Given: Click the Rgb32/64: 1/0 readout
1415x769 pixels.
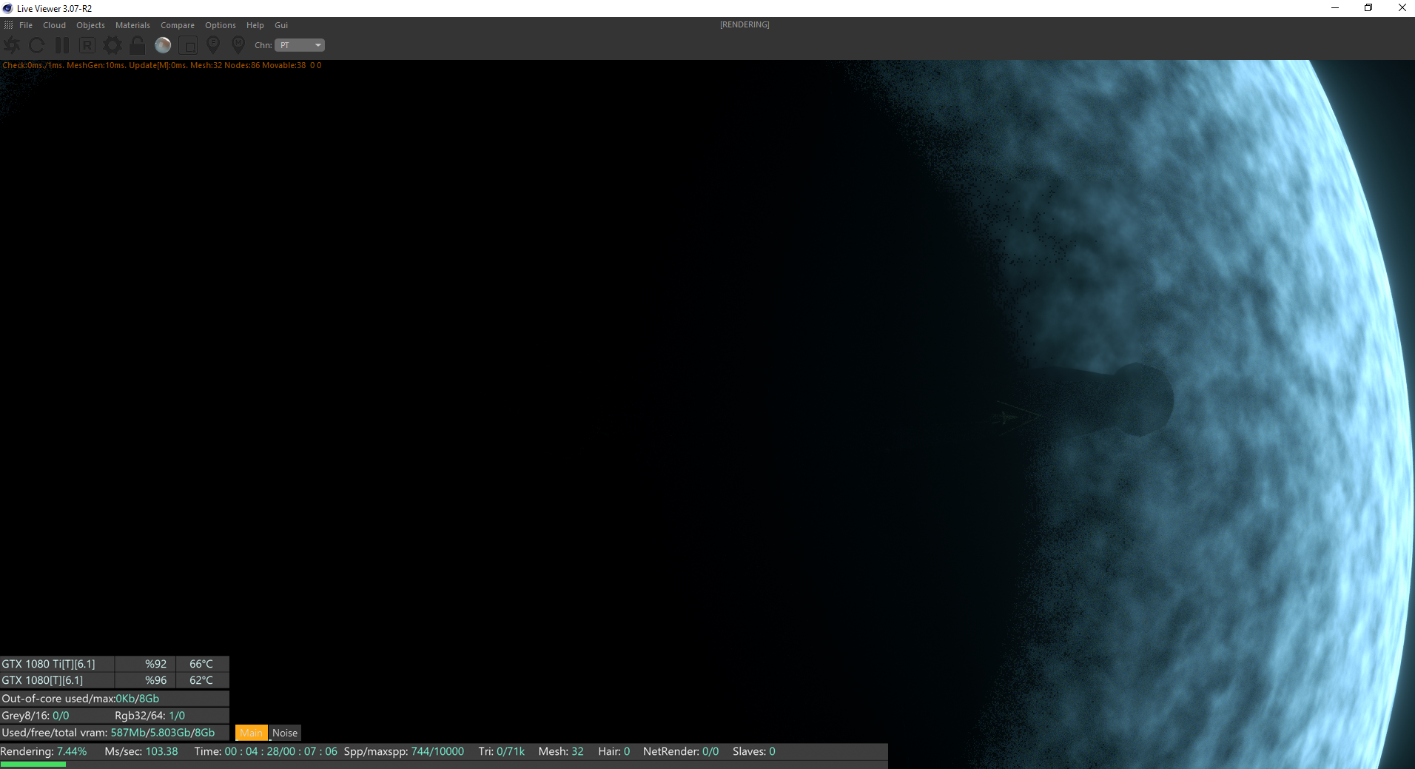Looking at the screenshot, I should (x=150, y=716).
